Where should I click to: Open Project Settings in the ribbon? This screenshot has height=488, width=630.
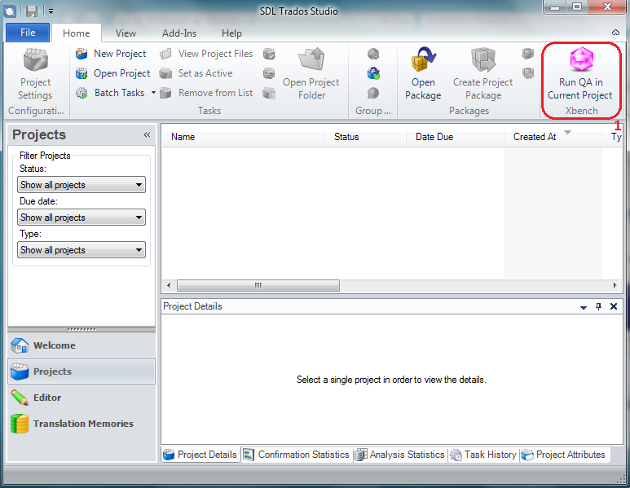click(x=35, y=74)
